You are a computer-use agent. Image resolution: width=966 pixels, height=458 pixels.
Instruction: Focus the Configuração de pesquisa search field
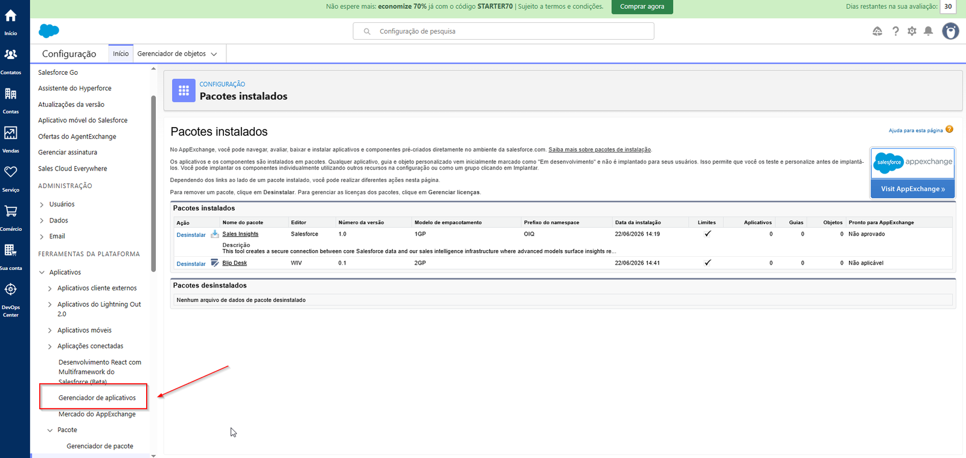[x=504, y=31]
